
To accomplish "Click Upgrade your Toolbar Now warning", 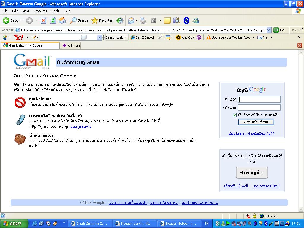I will pyautogui.click(x=228, y=37).
